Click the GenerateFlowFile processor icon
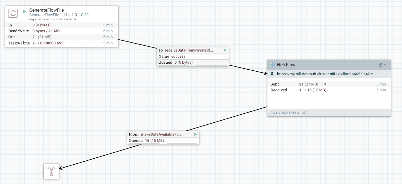This screenshot has height=184, width=402. 13,13
